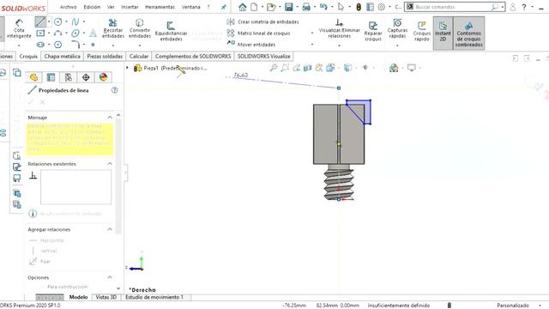The height and width of the screenshot is (309, 549).
Task: Click the Undo arrow icon
Action: pyautogui.click(x=323, y=7)
